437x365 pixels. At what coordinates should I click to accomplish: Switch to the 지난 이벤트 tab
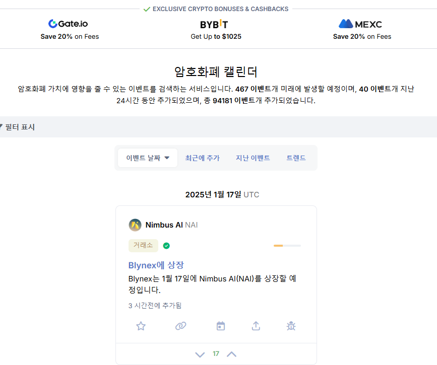pyautogui.click(x=253, y=158)
